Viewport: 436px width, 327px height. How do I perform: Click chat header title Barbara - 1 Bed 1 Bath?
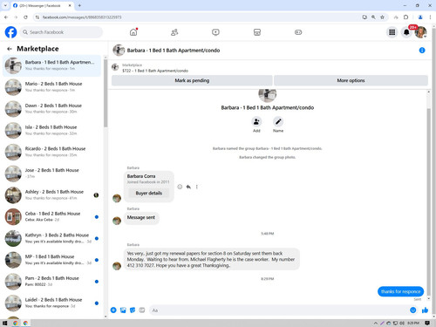point(174,51)
